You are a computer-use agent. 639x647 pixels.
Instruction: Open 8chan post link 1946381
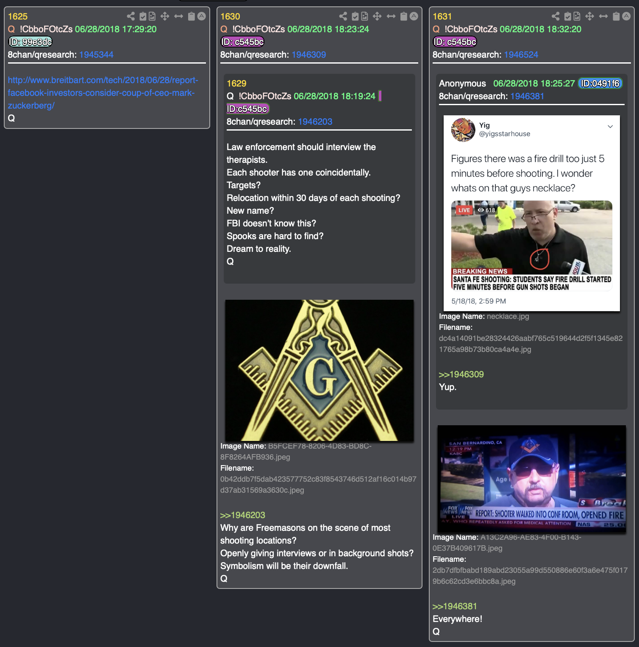[x=527, y=96]
